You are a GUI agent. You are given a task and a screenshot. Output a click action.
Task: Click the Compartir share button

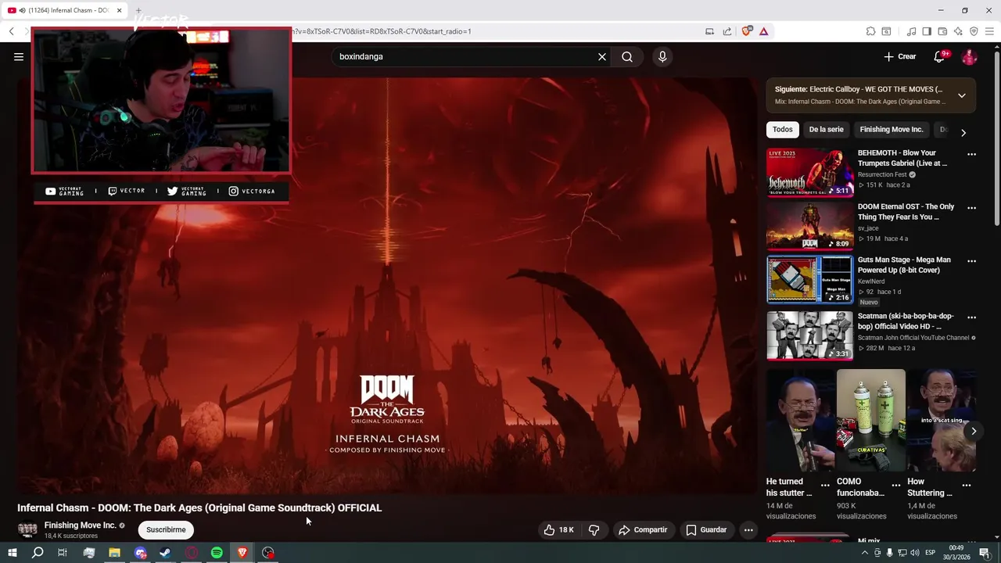click(642, 529)
